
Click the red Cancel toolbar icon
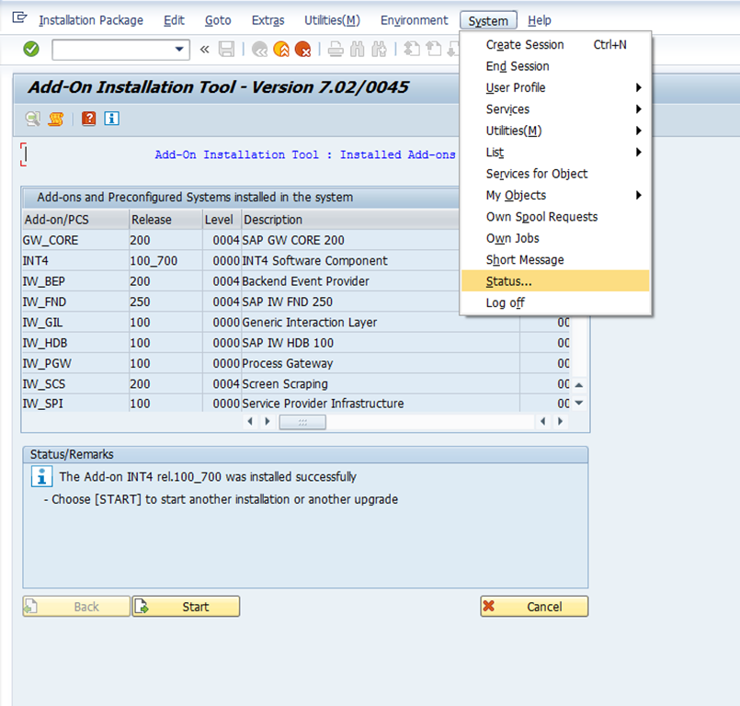pyautogui.click(x=302, y=49)
